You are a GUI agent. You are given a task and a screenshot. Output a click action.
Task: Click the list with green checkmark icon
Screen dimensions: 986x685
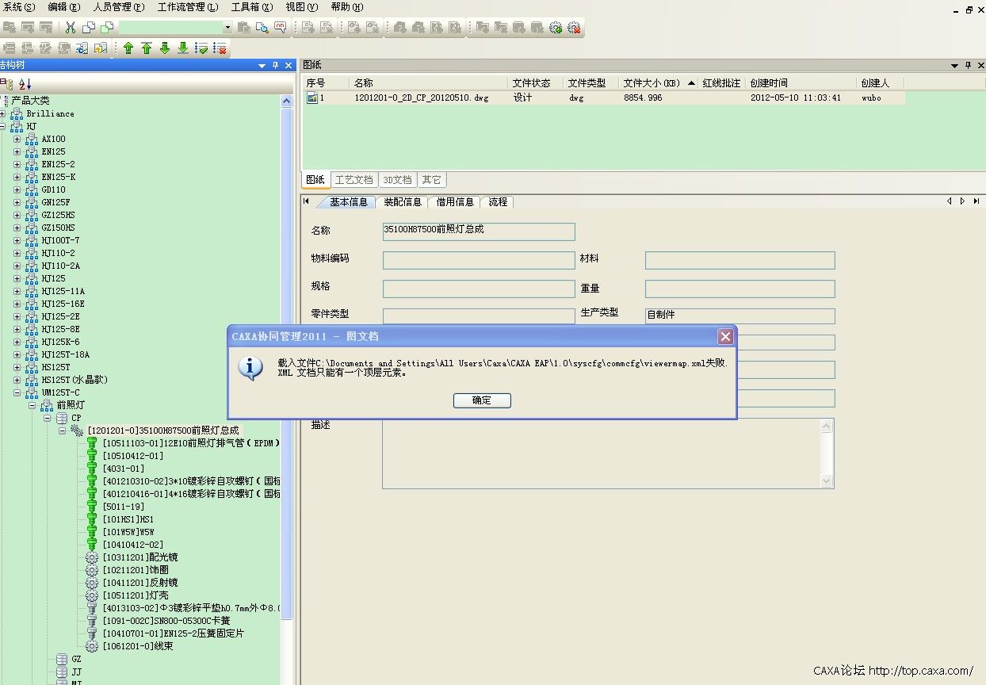click(x=201, y=48)
